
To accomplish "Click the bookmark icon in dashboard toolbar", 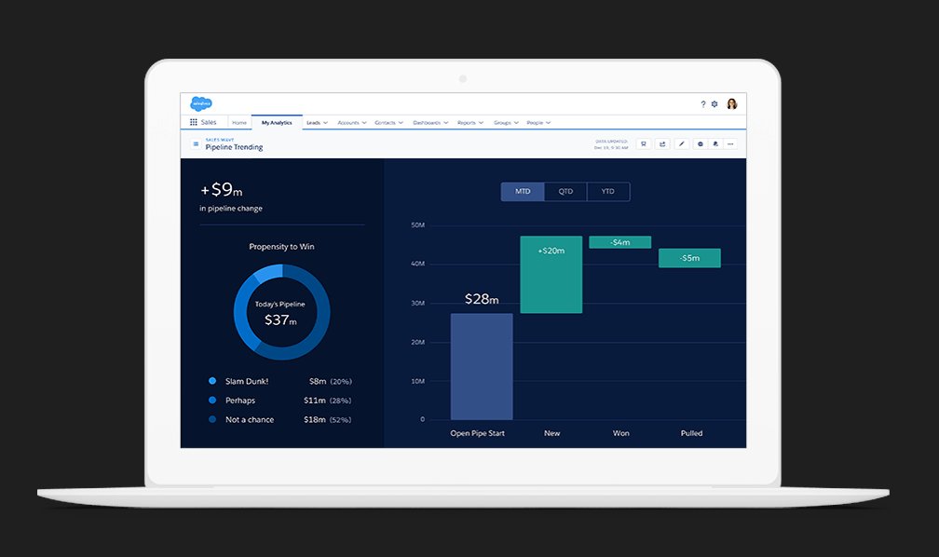I will click(x=644, y=143).
